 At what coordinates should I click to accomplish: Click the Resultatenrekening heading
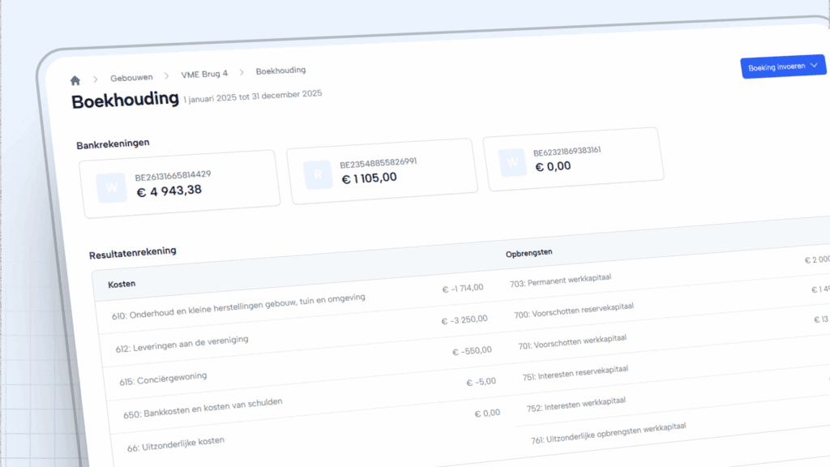[132, 253]
